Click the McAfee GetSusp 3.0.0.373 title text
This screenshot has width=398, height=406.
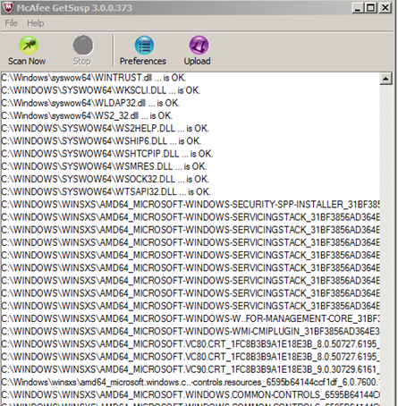tap(74, 8)
